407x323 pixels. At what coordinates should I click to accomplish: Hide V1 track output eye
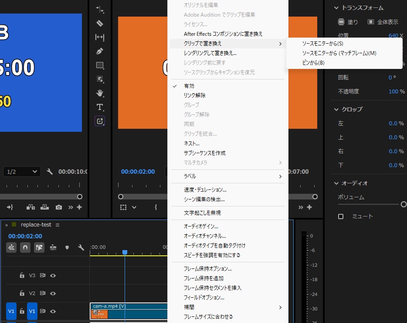[53, 311]
